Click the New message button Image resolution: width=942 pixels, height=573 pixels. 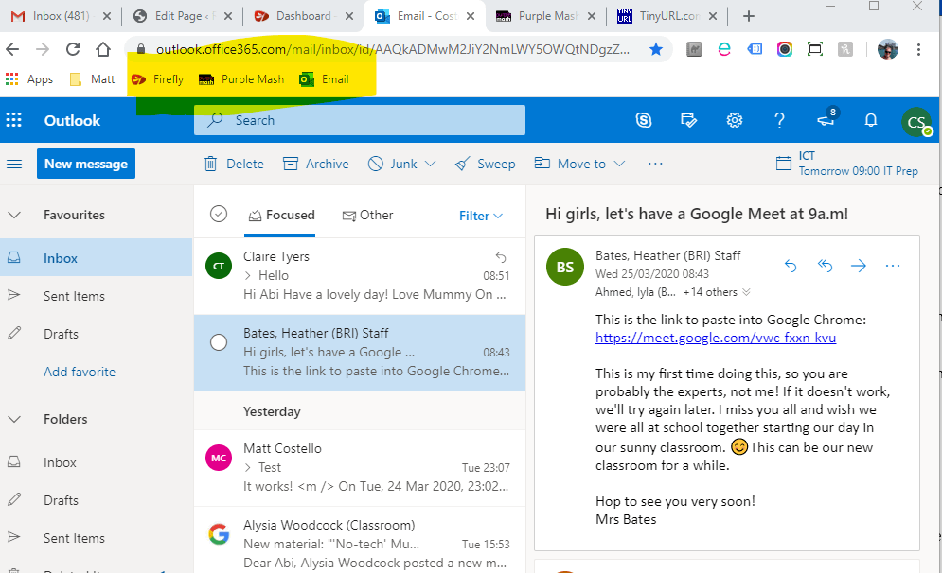tap(86, 164)
